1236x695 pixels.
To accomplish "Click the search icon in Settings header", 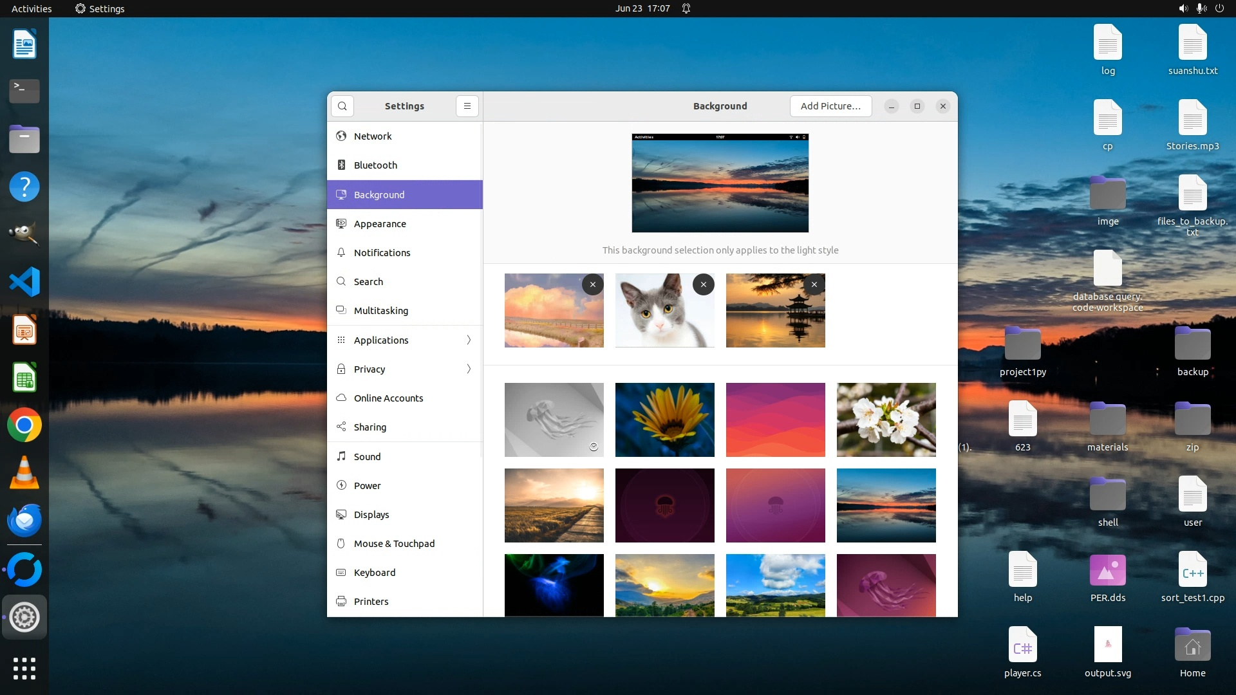I will pyautogui.click(x=342, y=106).
